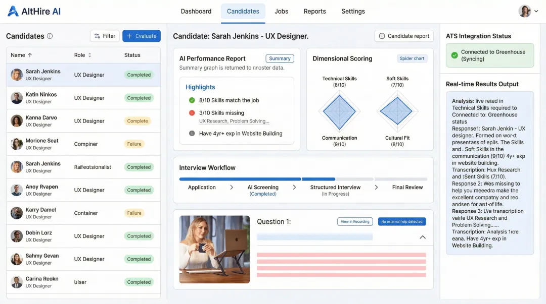Open the Reports tab
The height and width of the screenshot is (304, 546).
pyautogui.click(x=314, y=11)
